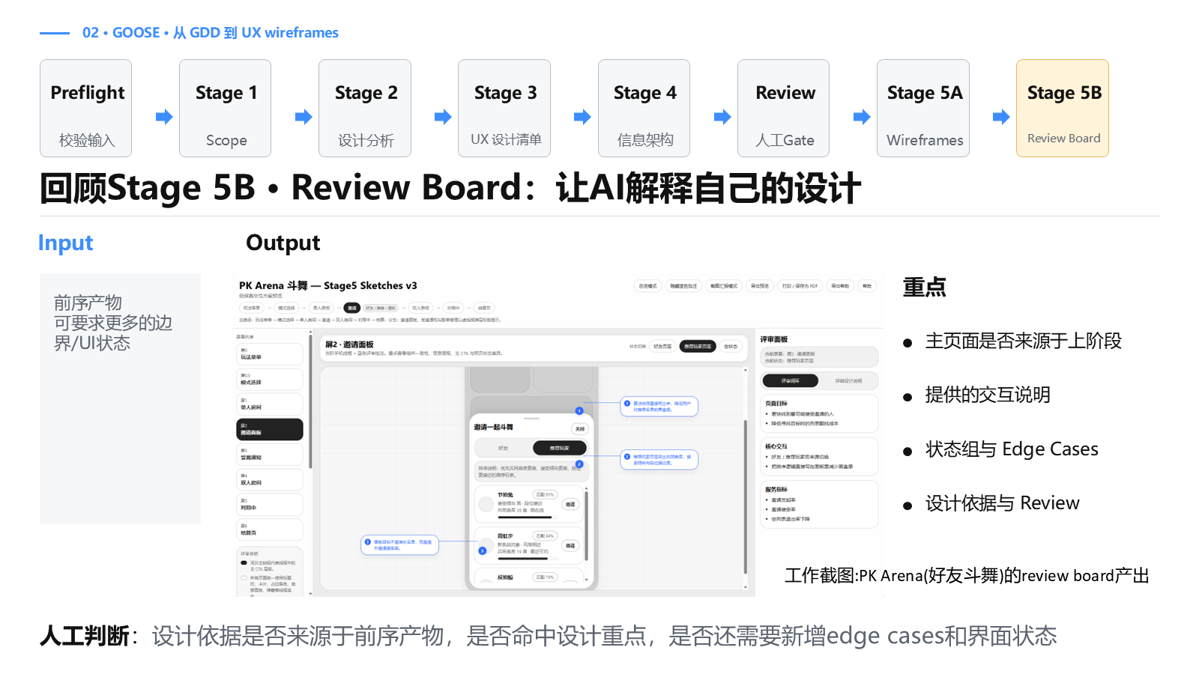1199x674 pixels.
Task: Open the Stage 5B Review Board box
Action: coord(1063,108)
